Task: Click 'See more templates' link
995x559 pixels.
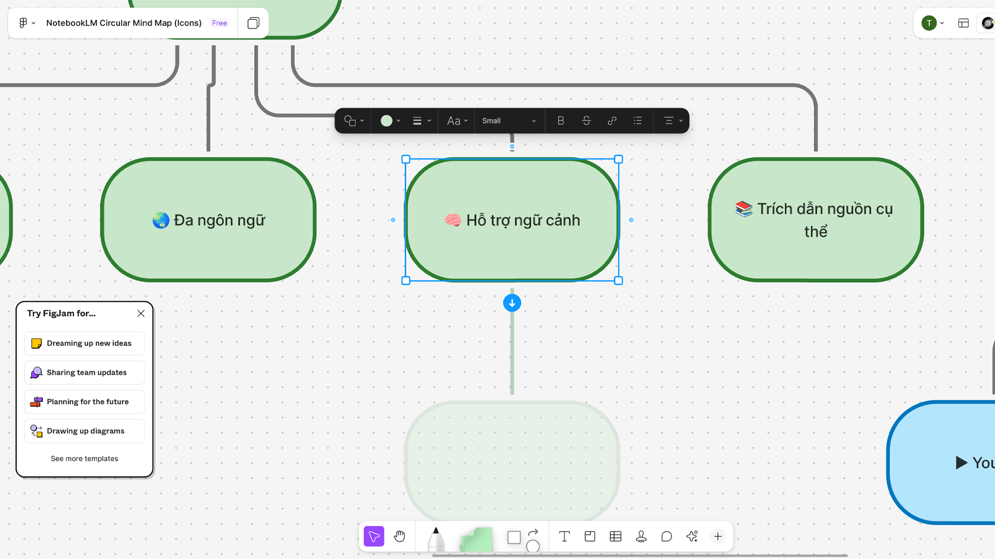Action: click(85, 459)
